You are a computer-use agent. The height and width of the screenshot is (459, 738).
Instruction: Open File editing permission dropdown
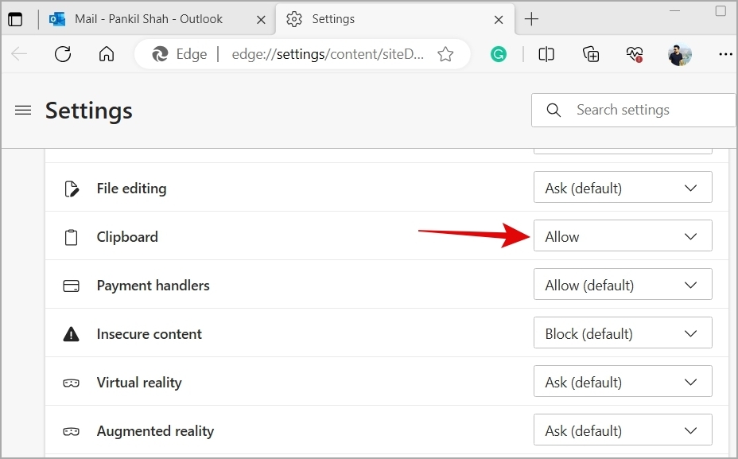pos(623,188)
